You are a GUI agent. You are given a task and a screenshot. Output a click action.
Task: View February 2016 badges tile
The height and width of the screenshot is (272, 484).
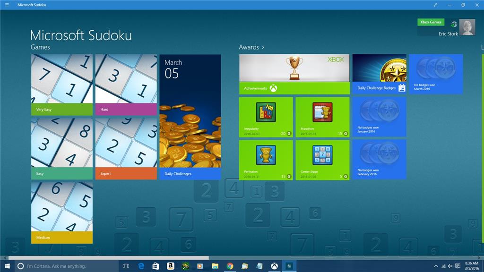pos(380,160)
